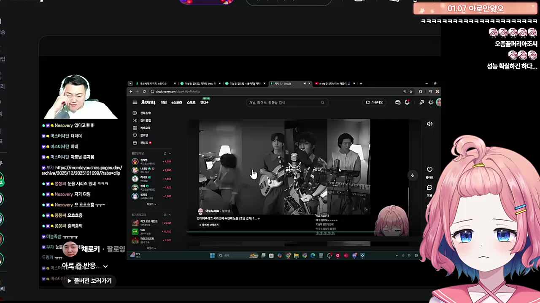Open the comments speech bubble icon

click(x=429, y=188)
